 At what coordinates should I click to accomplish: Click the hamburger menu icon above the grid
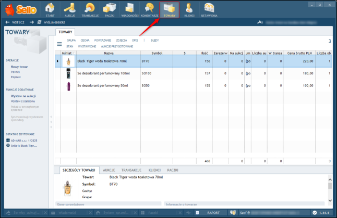(x=59, y=43)
